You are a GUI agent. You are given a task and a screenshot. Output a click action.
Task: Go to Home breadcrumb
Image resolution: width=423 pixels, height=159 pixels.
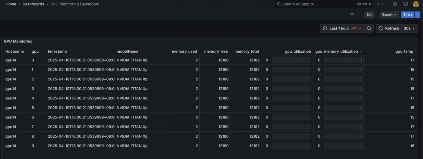(x=11, y=4)
